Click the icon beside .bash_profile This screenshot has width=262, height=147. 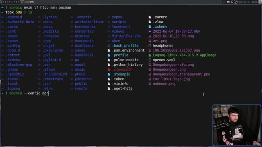109,46
